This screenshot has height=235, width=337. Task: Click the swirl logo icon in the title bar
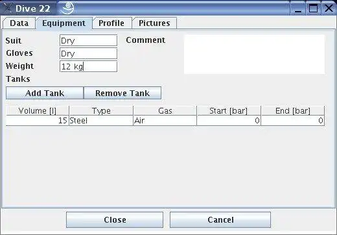(x=67, y=8)
